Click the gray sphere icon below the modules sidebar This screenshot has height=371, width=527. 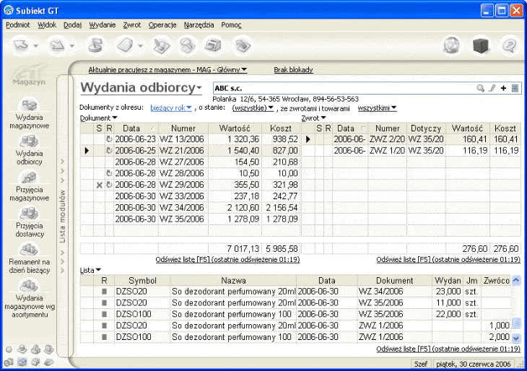coord(9,349)
